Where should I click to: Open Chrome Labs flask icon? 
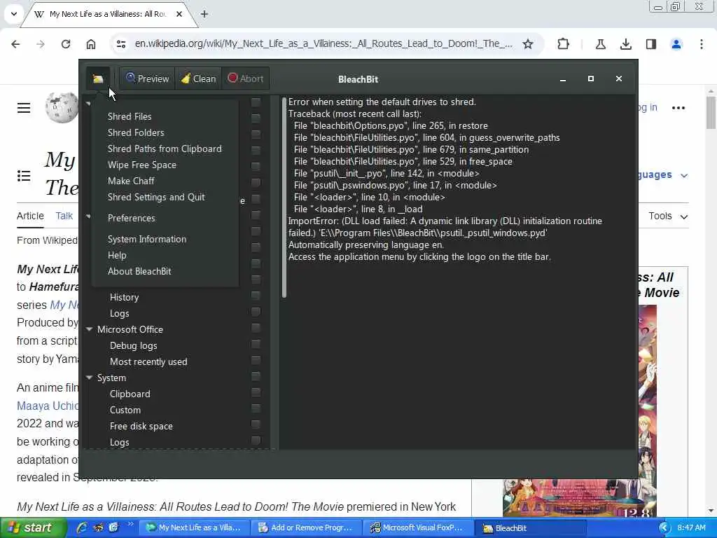[600, 44]
